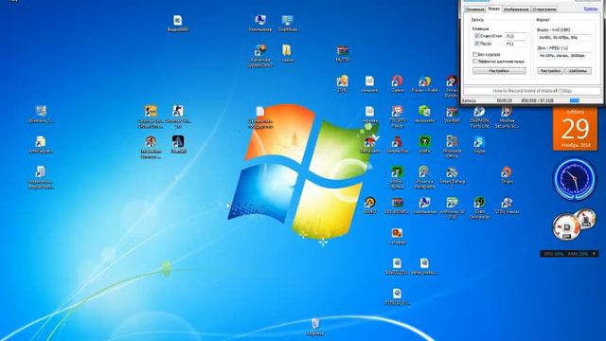This screenshot has width=606, height=341.
Task: Launch the Counter-Strike 1.6 shortcut
Action: tap(178, 117)
